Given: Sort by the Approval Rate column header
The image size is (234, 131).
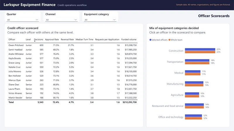Looking at the screenshot, I should [x=52, y=39].
